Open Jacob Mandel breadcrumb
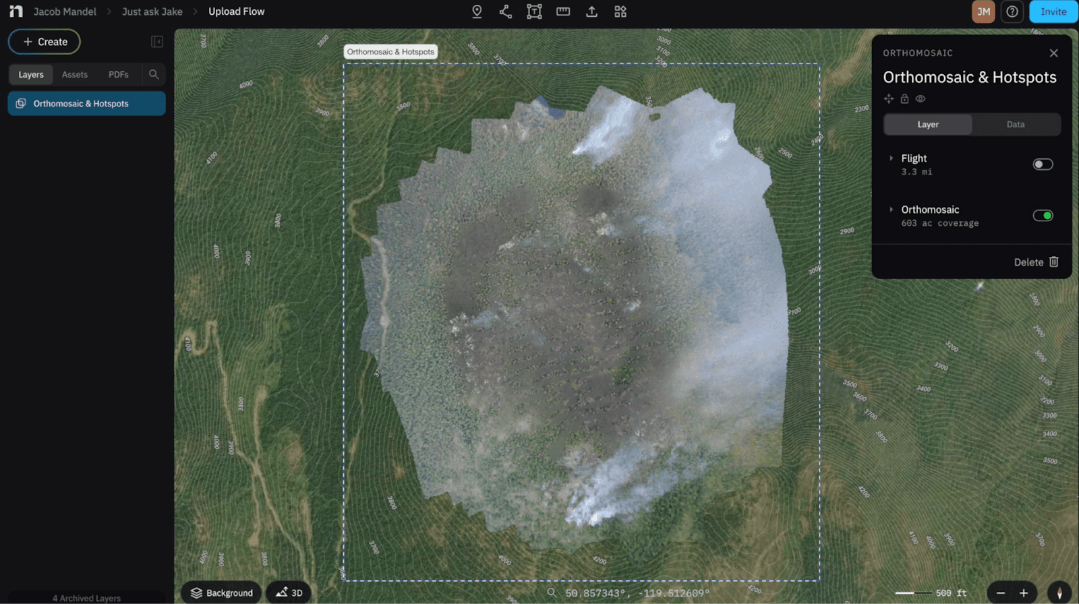Image resolution: width=1079 pixels, height=604 pixels. point(65,11)
